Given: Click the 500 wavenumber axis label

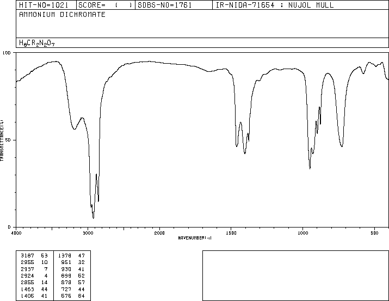Looking at the screenshot, I should tap(374, 233).
